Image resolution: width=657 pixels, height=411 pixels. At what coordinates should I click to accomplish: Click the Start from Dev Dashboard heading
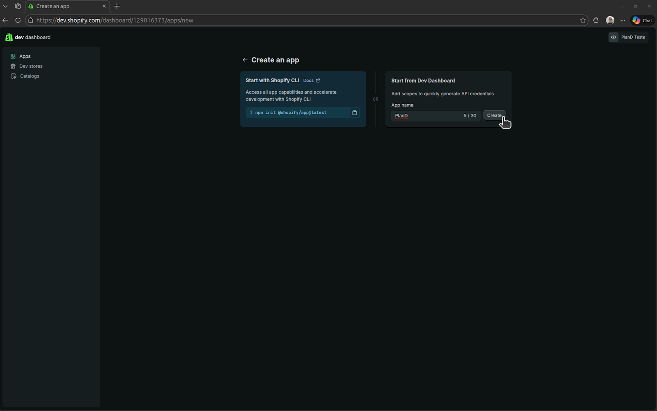pyautogui.click(x=423, y=80)
